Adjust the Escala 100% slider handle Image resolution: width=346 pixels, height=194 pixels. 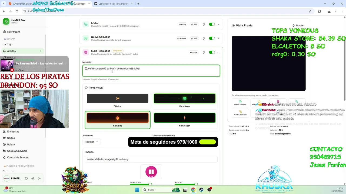tap(150, 185)
